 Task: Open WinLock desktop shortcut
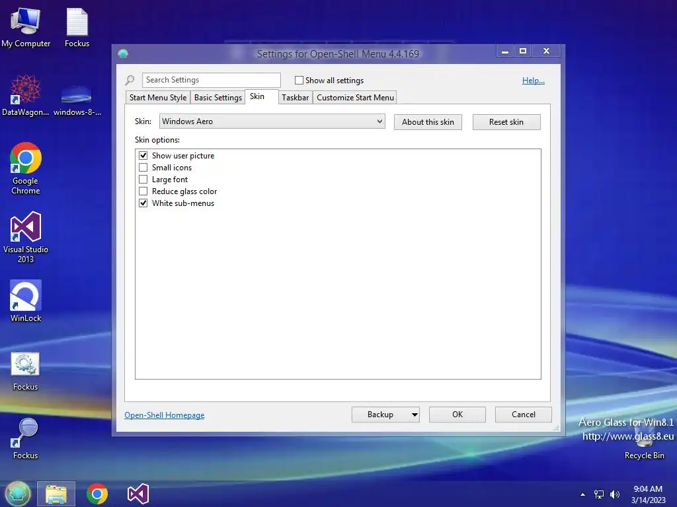[26, 301]
